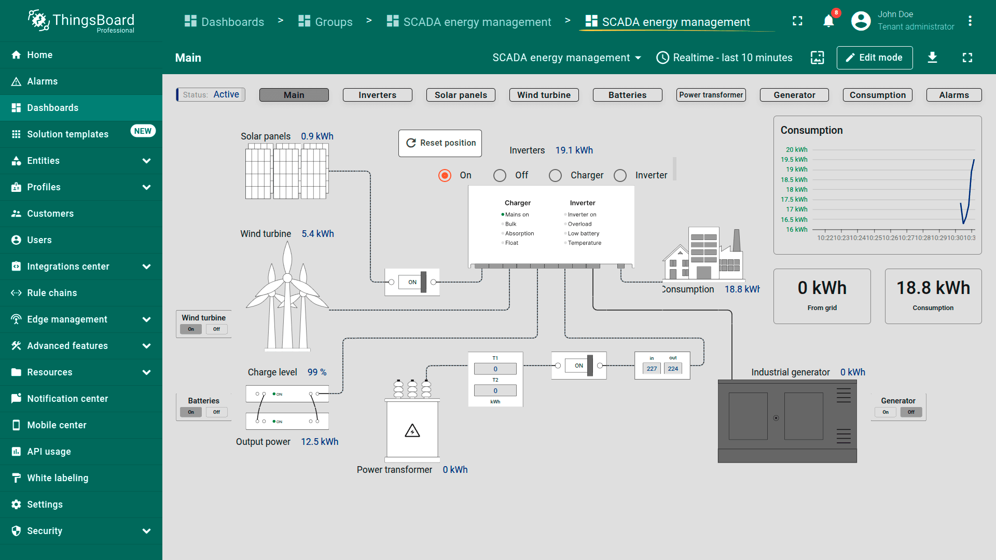Open the Realtime time window selector

(724, 58)
